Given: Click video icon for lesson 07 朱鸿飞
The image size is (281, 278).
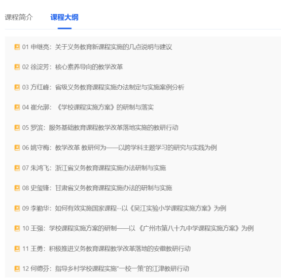Looking at the screenshot, I should click(17, 168).
